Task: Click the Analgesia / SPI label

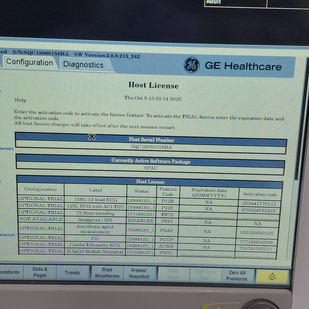Action: point(95,220)
